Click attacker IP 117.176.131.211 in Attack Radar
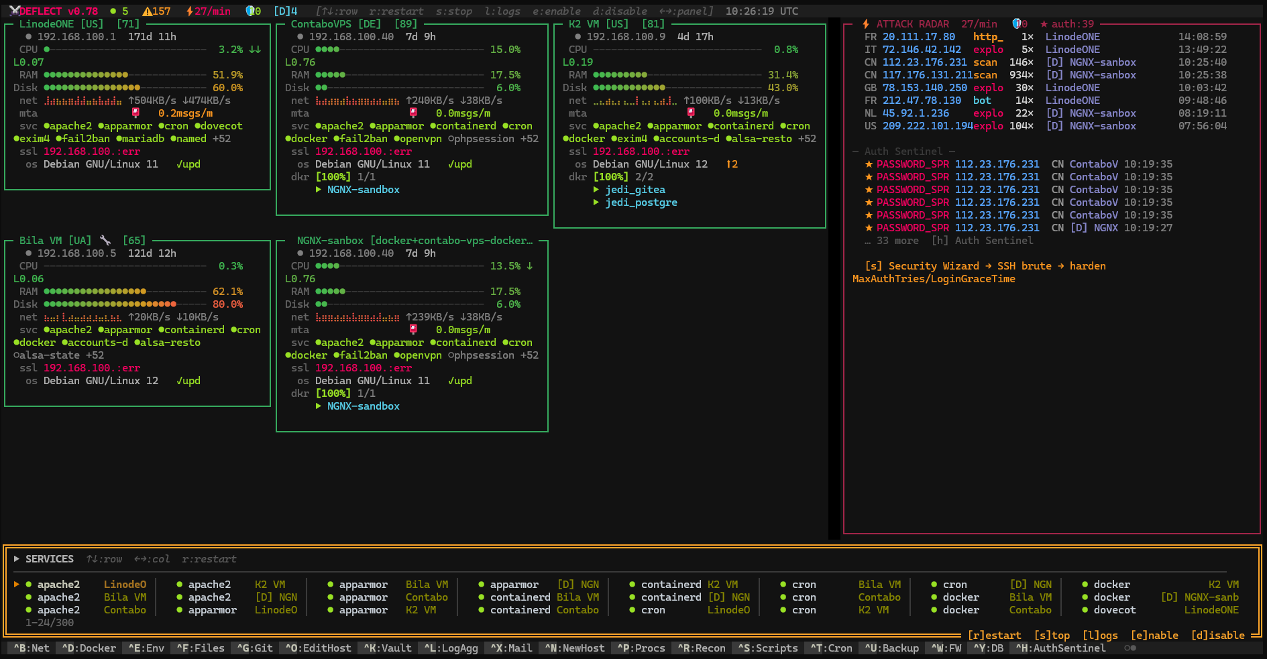Image resolution: width=1267 pixels, height=659 pixels. click(x=928, y=75)
